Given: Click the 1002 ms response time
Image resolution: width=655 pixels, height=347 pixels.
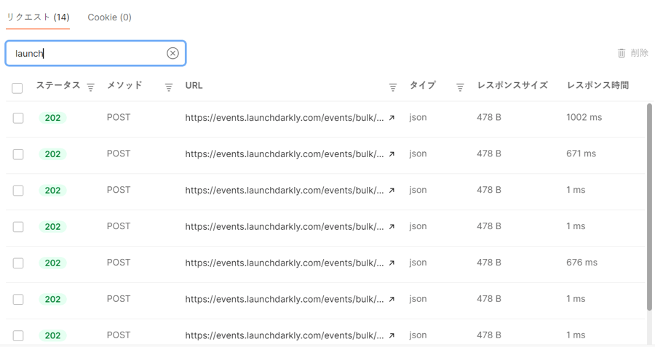Looking at the screenshot, I should point(584,117).
